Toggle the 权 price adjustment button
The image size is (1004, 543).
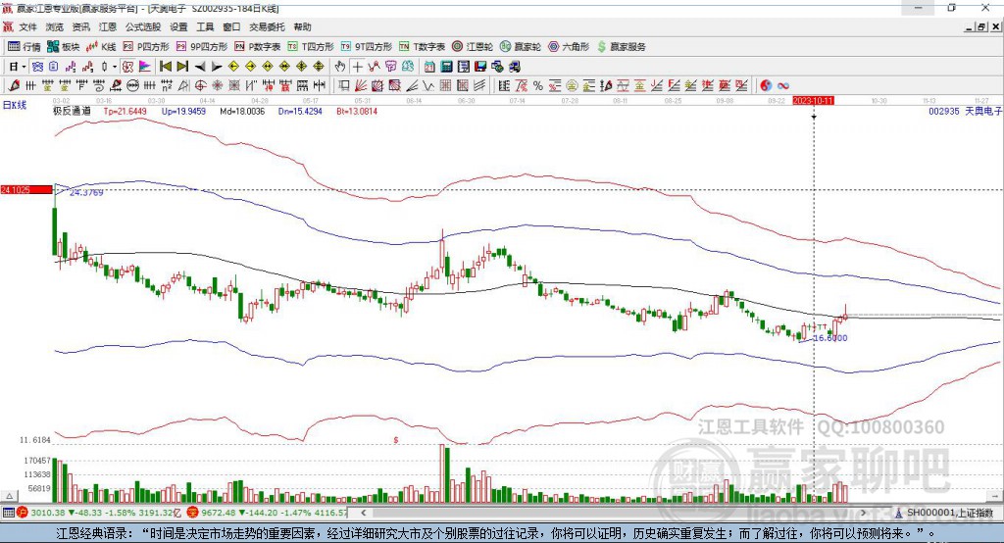[x=128, y=67]
